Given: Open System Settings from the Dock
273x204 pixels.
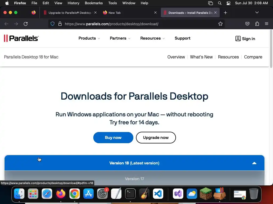Looking at the screenshot, I should (x=102, y=194).
